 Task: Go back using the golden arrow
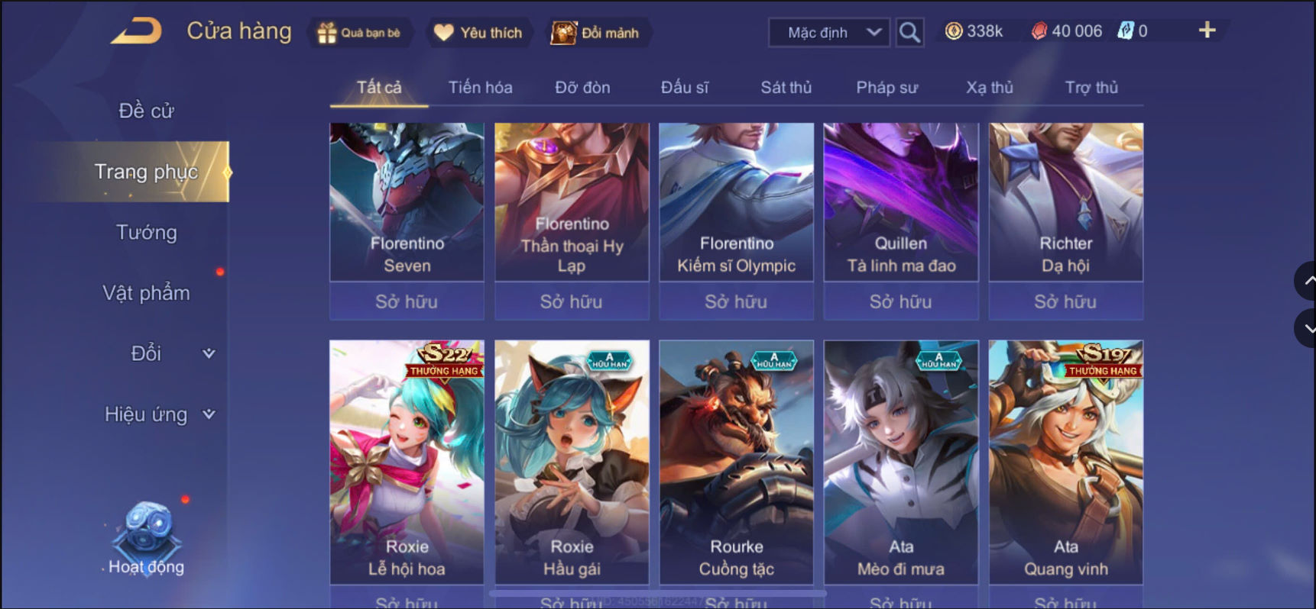(x=136, y=31)
